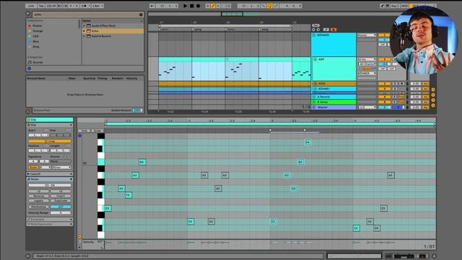This screenshot has height=260, width=462.
Task: Click the Link button in the top bar
Action: (31, 6)
